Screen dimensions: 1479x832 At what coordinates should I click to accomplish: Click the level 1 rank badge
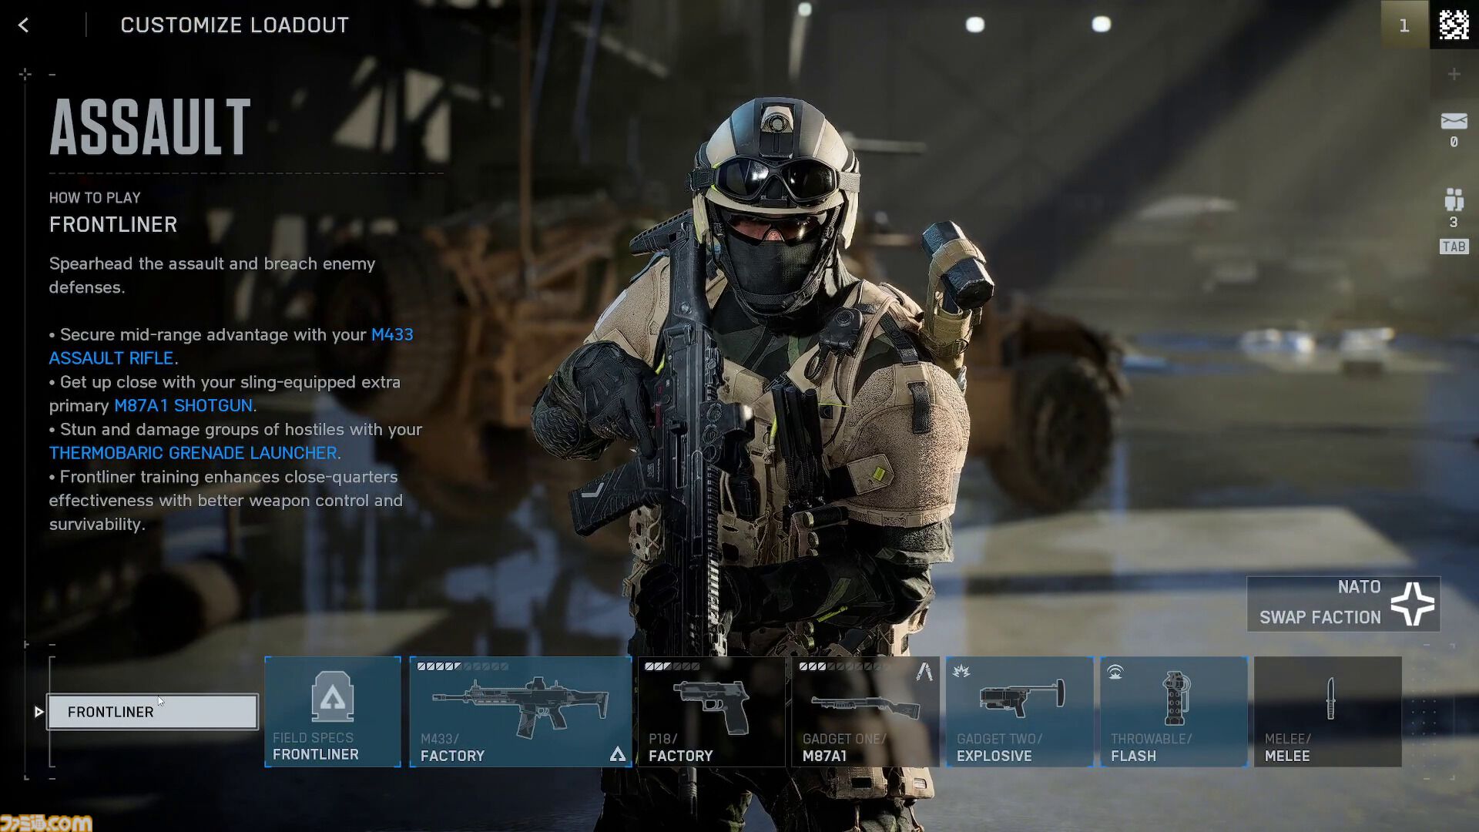(1404, 25)
